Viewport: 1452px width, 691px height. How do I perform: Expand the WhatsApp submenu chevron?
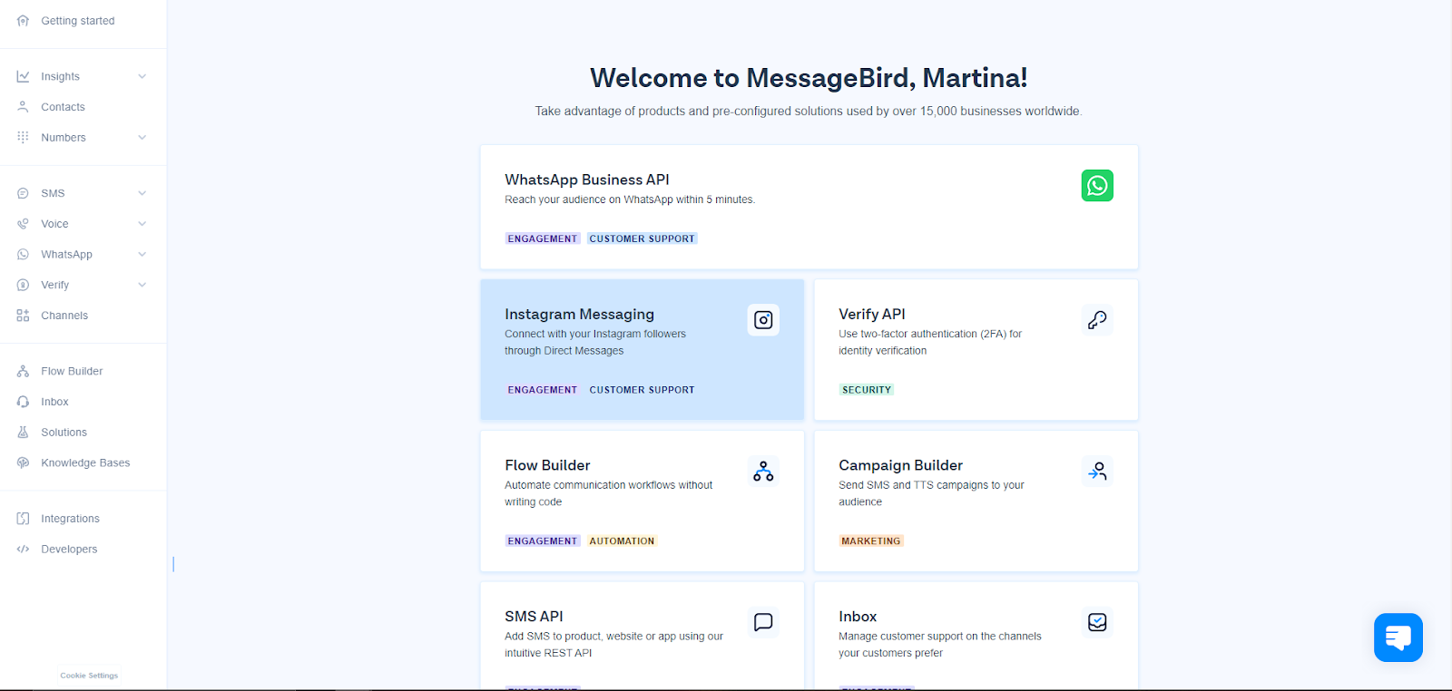pos(142,255)
